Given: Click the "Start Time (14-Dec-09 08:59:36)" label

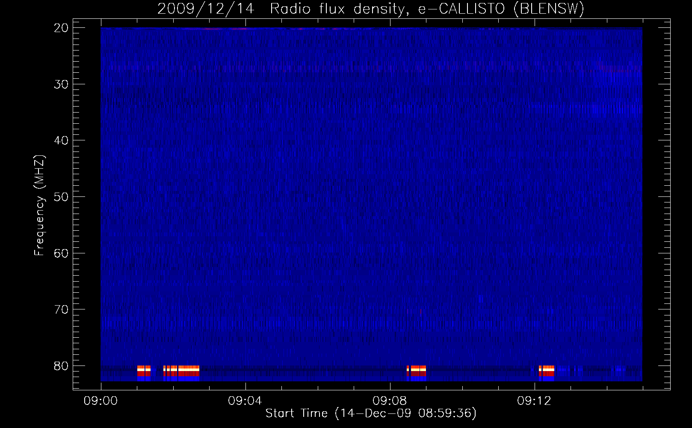Looking at the screenshot, I should pyautogui.click(x=371, y=413).
